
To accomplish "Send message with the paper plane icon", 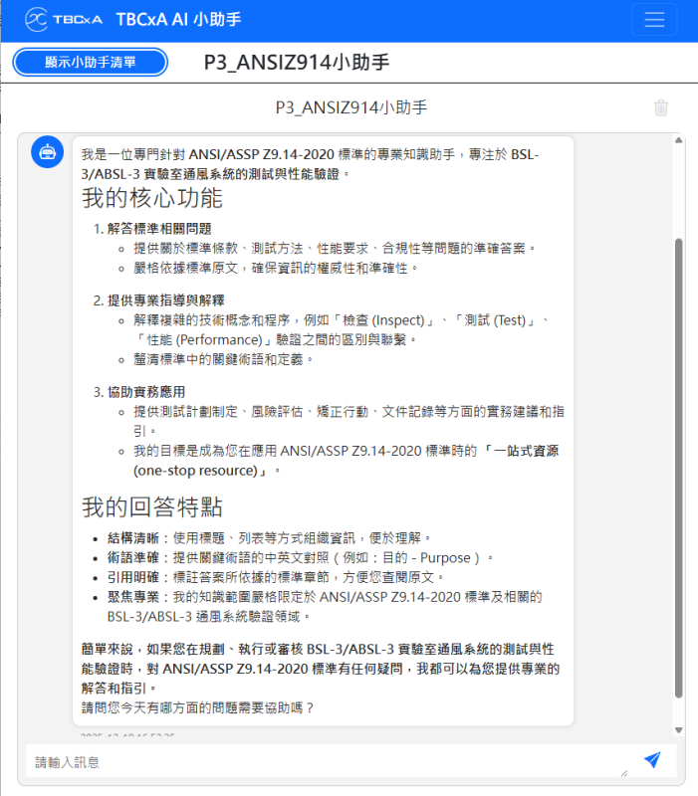I will (x=652, y=760).
